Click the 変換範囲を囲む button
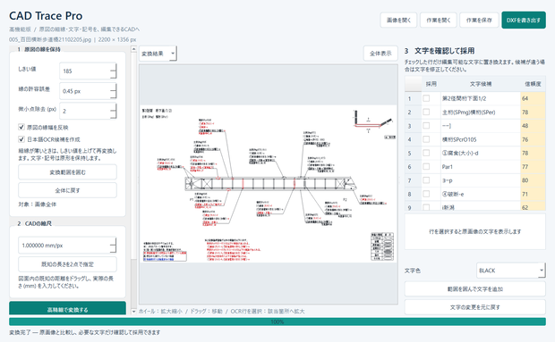This screenshot has width=555, height=342. coord(67,172)
